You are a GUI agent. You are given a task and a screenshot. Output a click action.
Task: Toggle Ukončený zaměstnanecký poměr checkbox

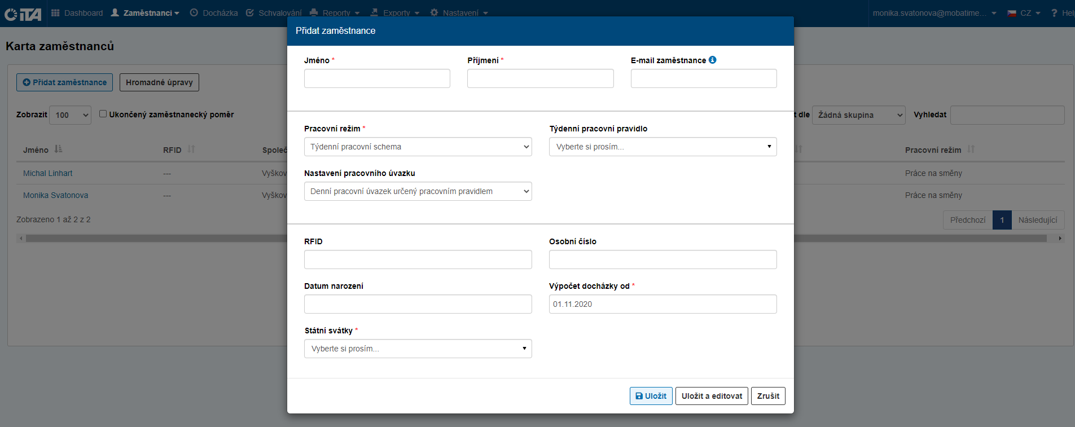(x=103, y=114)
